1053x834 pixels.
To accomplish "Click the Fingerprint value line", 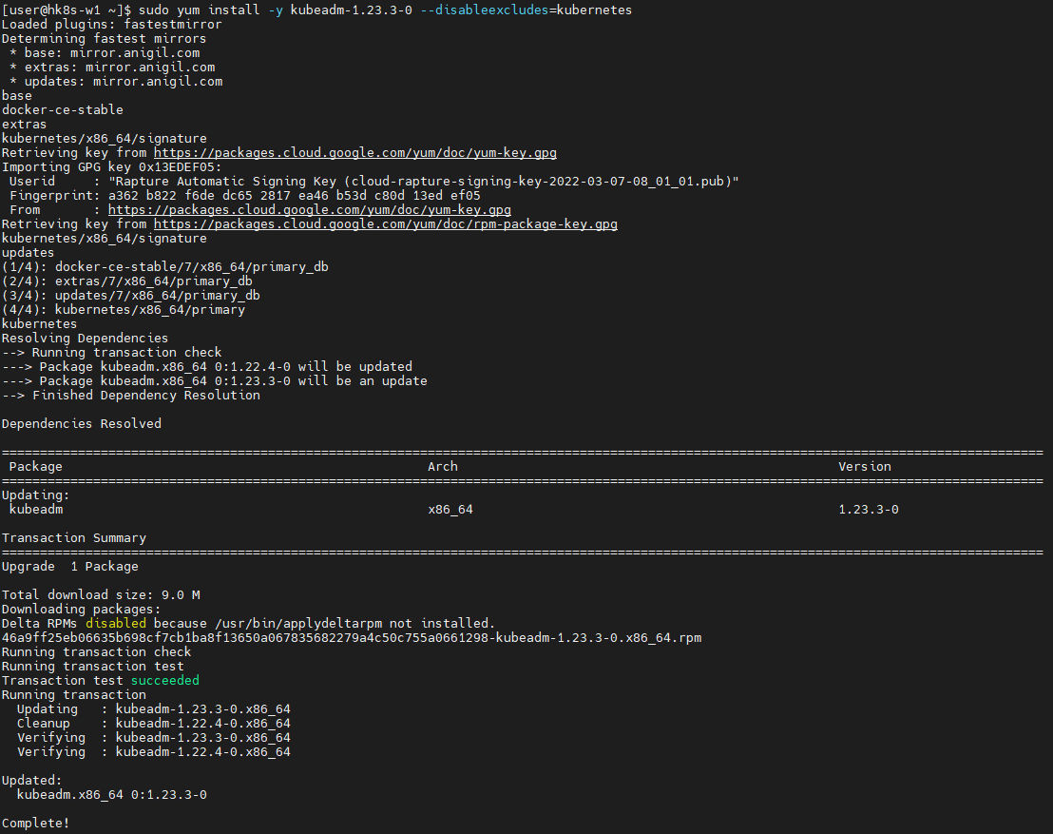I will point(295,196).
